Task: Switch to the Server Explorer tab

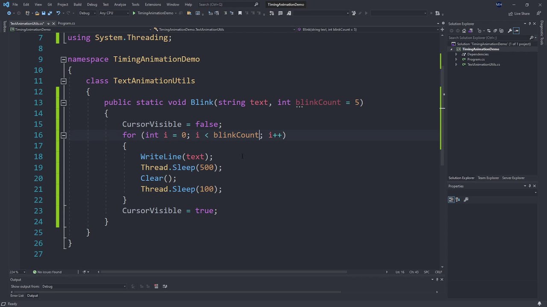Action: (513, 178)
